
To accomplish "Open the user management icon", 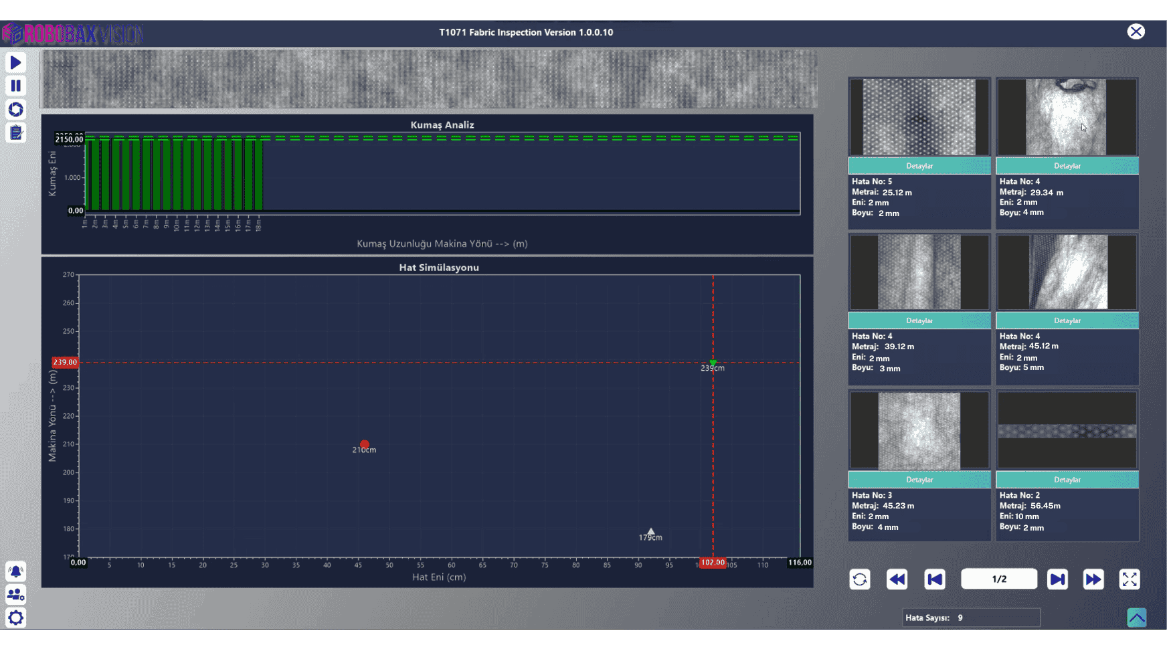I will (x=16, y=594).
